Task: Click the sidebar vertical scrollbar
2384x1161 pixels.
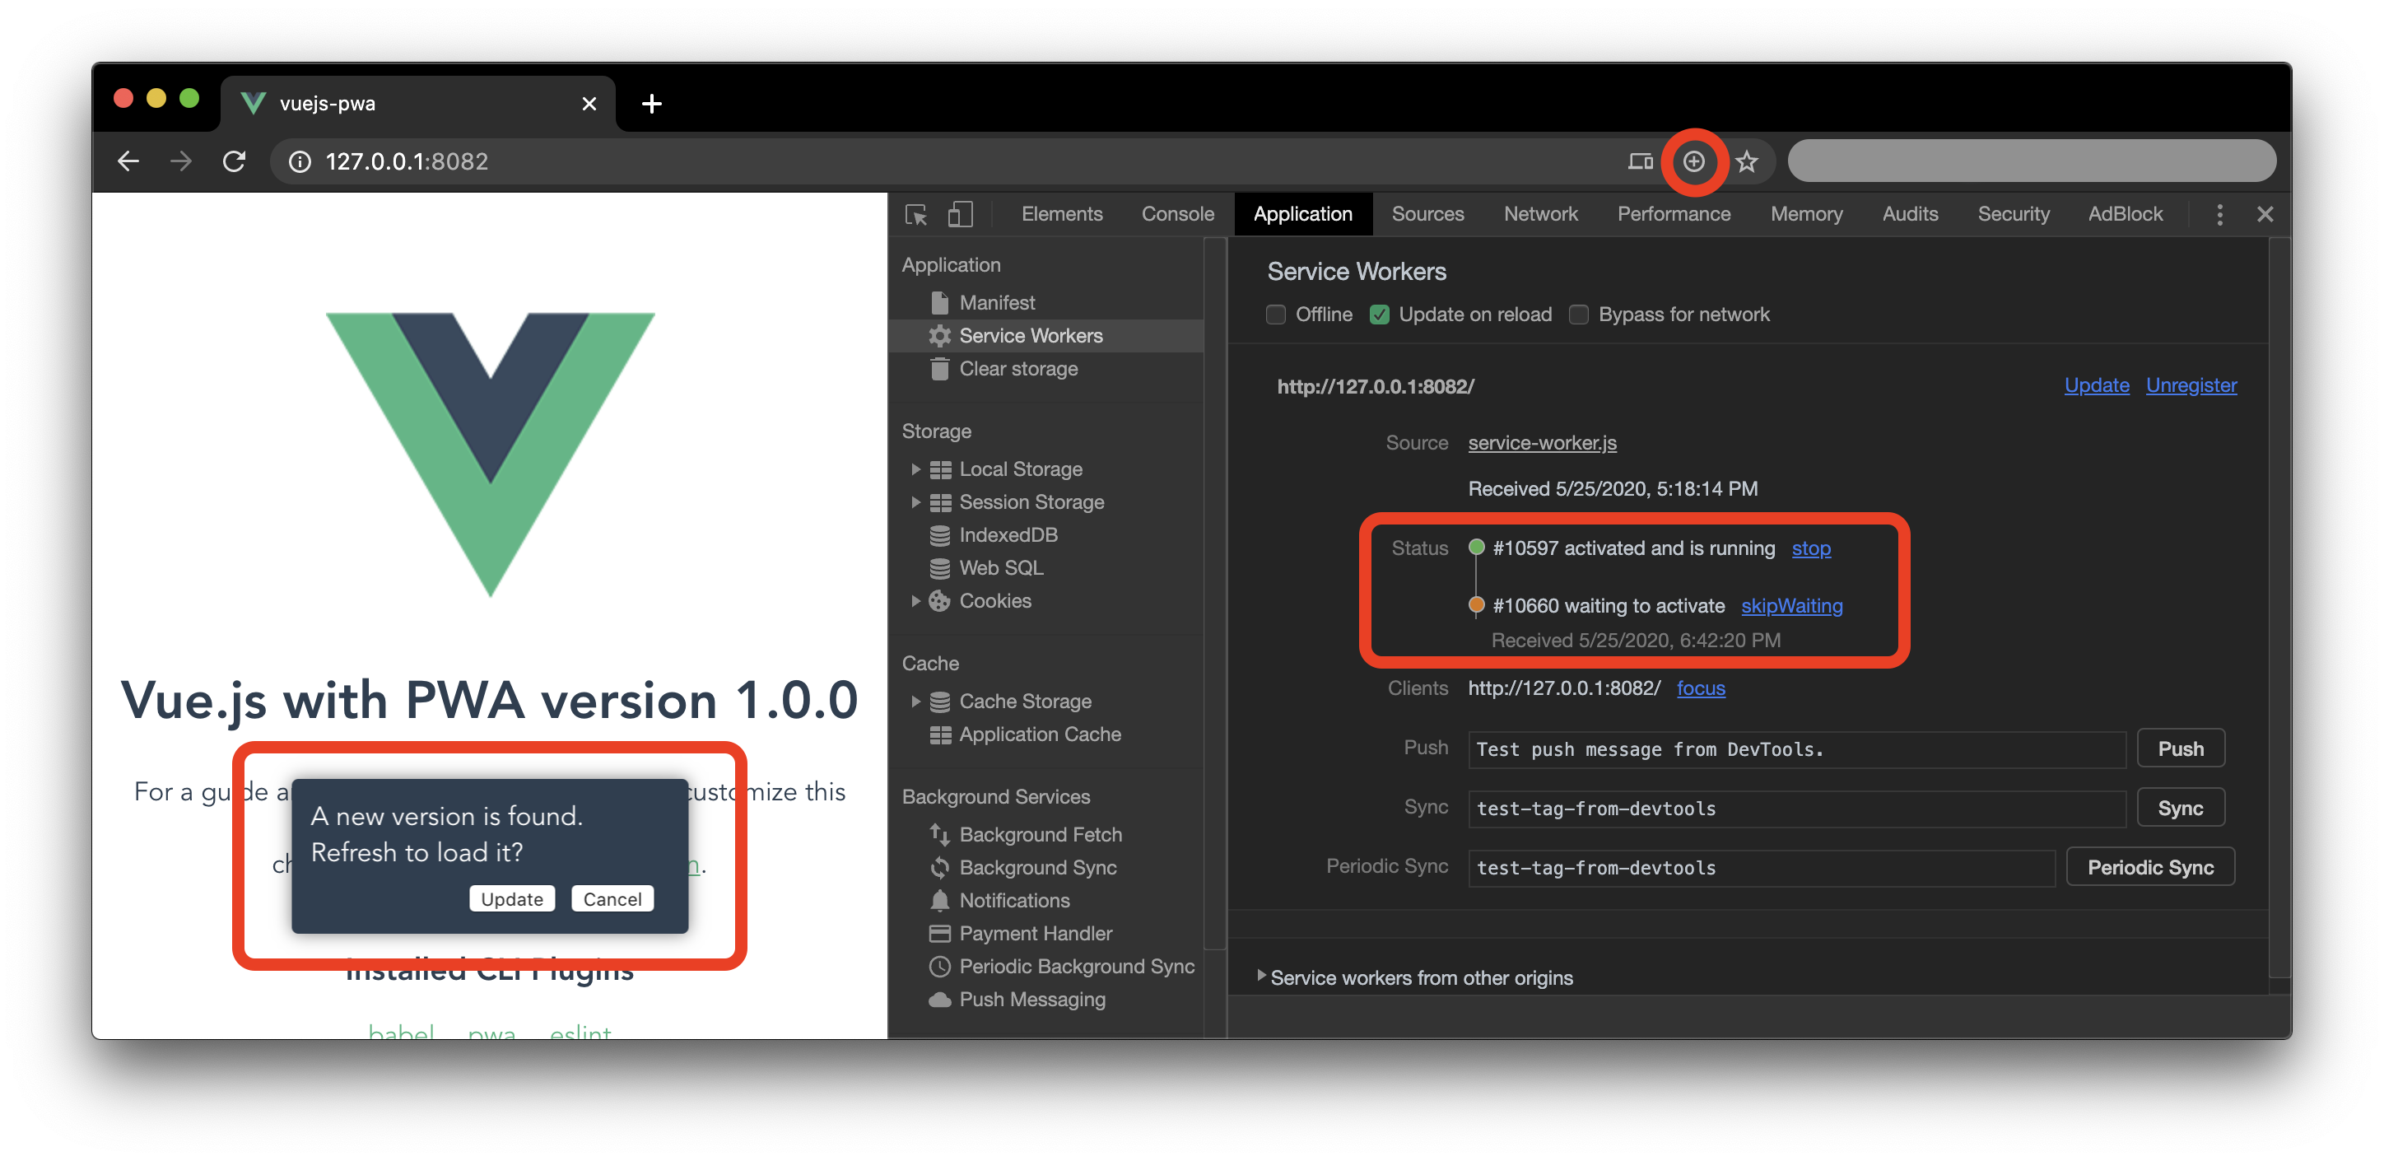Action: 1215,593
